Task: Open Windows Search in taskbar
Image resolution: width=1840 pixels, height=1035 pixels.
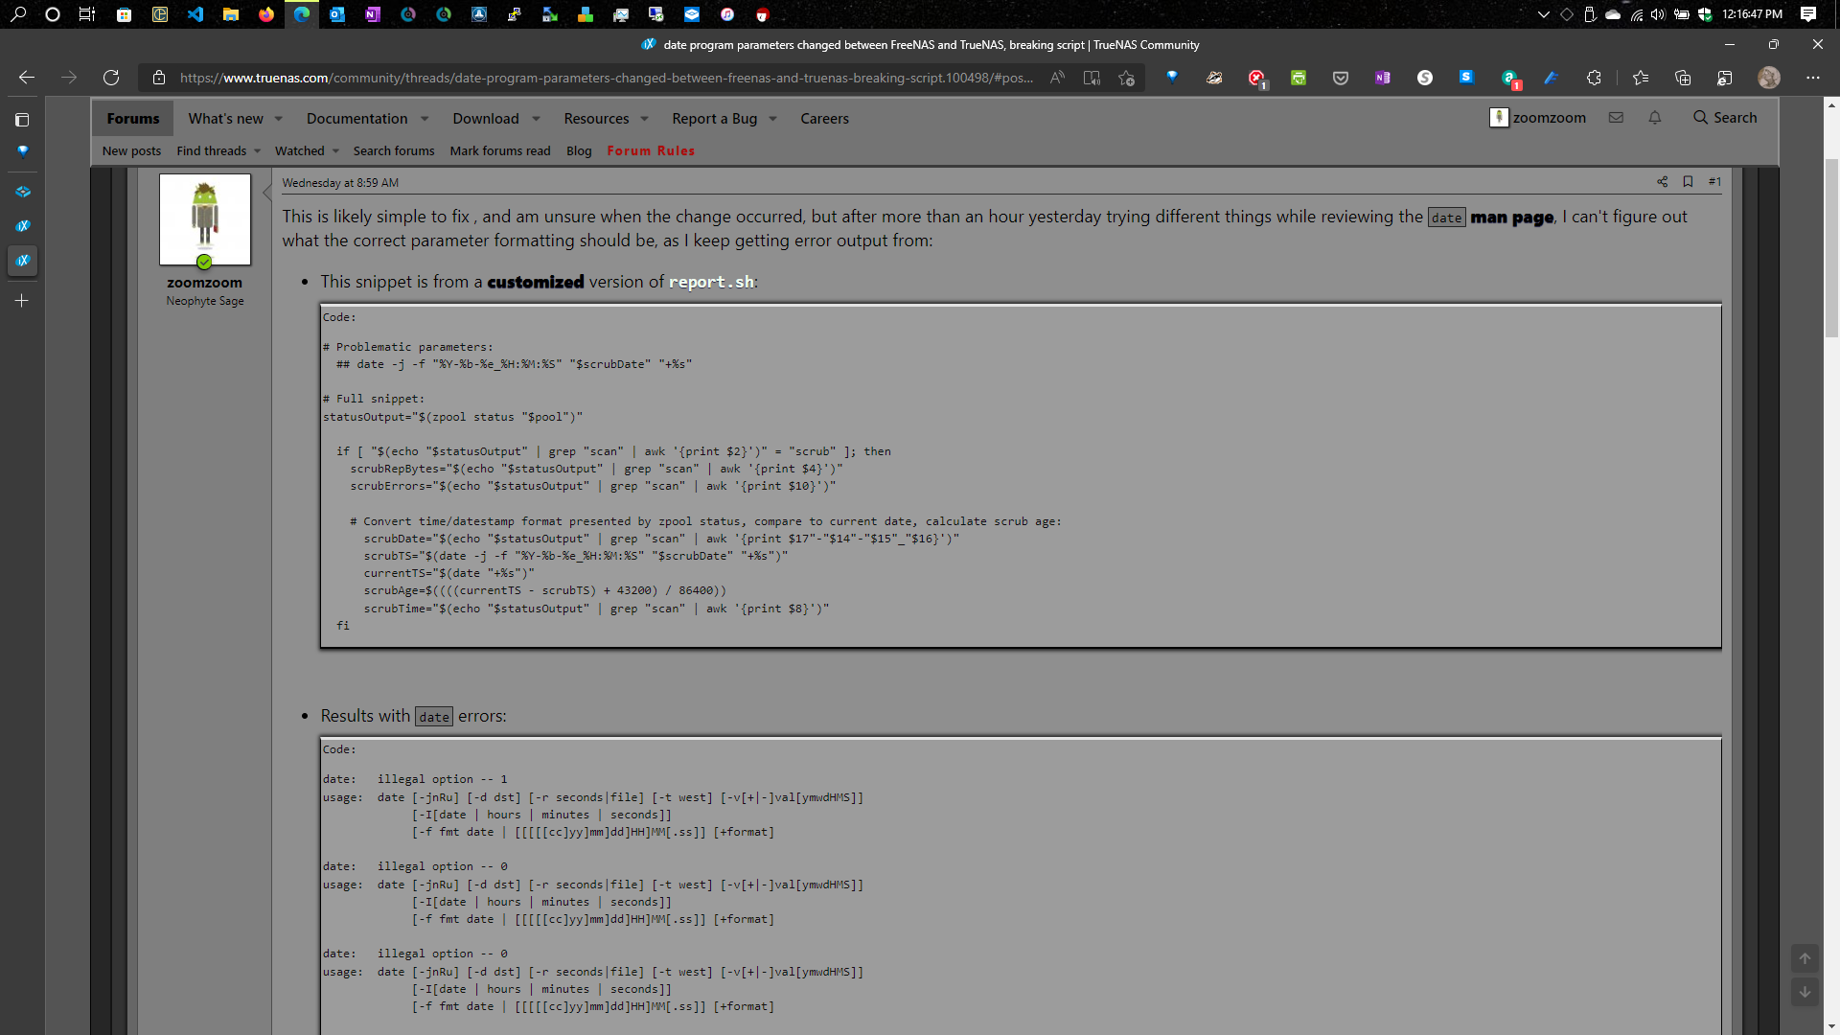Action: (x=18, y=14)
